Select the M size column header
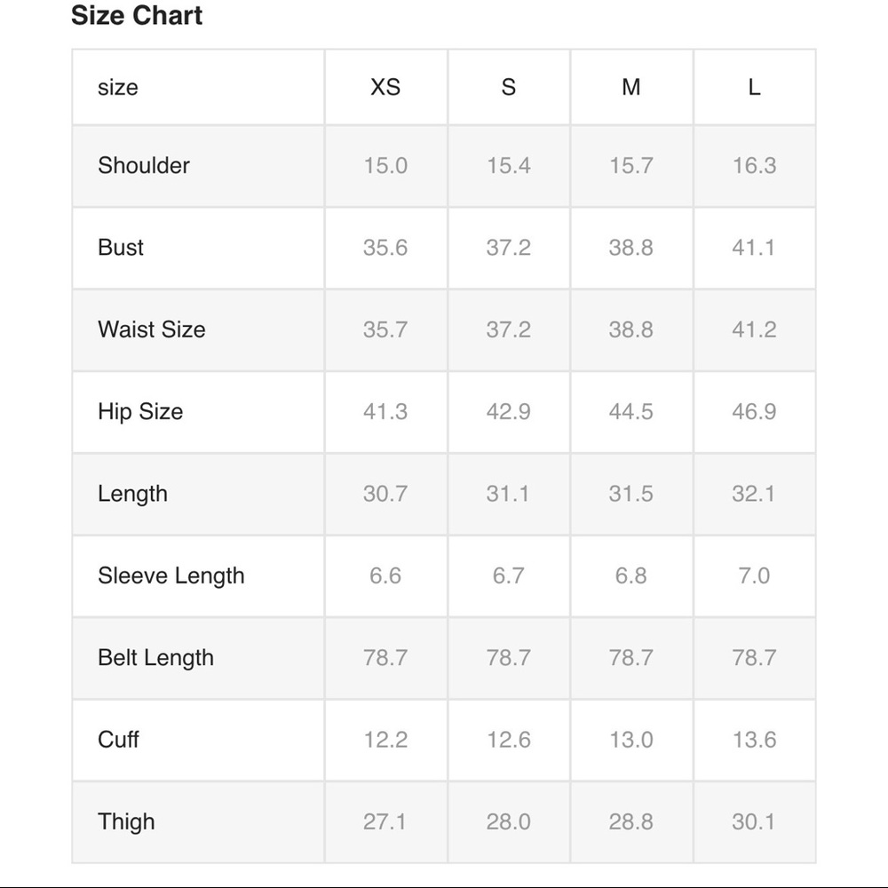 point(631,87)
